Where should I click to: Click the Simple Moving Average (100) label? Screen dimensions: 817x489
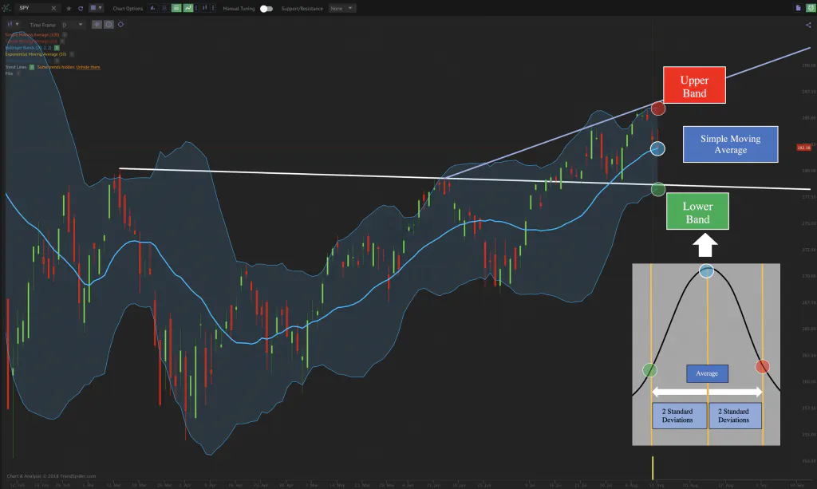[32, 35]
